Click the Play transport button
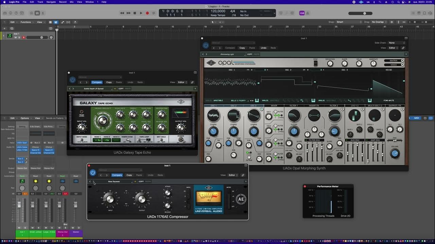This screenshot has width=435, height=244. (141, 13)
